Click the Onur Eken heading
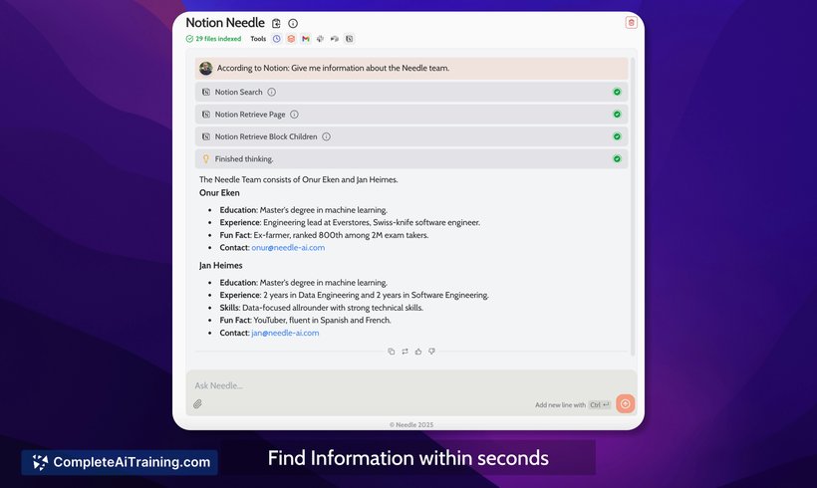This screenshot has height=488, width=817. point(219,192)
